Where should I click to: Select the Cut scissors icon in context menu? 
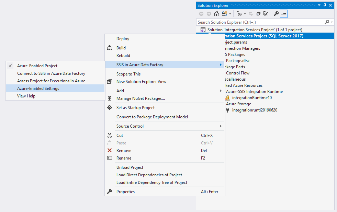(x=109, y=135)
